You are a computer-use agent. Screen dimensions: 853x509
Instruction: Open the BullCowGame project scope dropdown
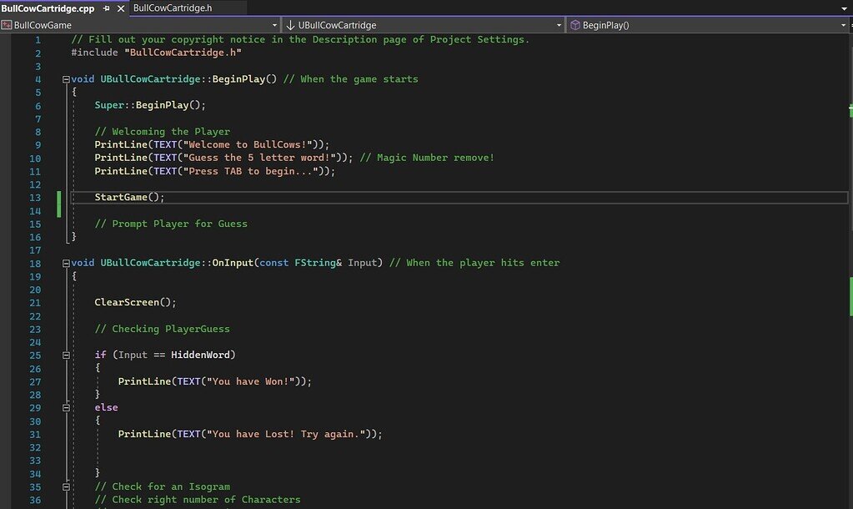click(x=272, y=25)
